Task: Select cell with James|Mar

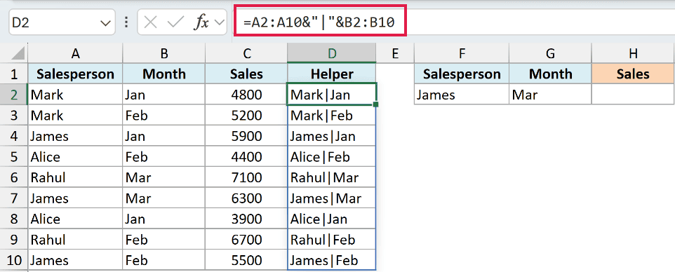Action: tap(332, 198)
